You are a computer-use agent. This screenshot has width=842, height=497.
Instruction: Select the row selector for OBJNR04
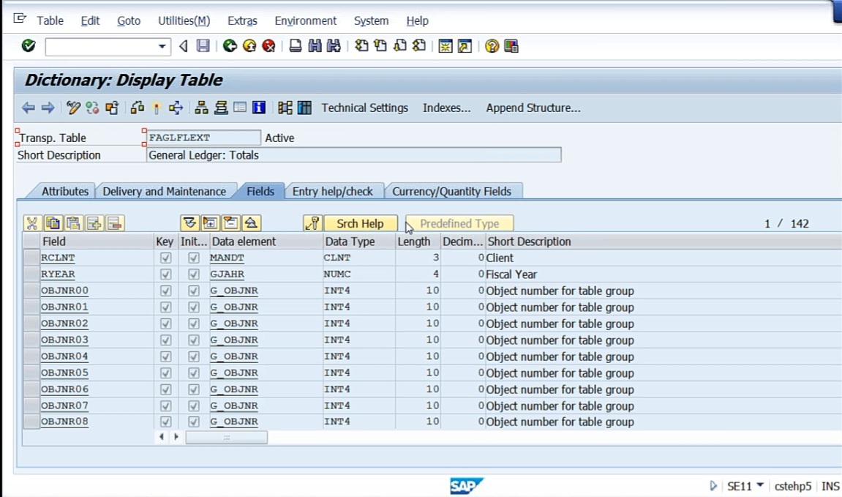click(31, 356)
